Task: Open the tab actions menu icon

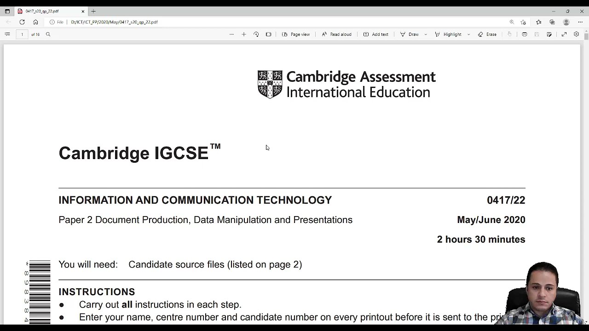Action: 7,11
